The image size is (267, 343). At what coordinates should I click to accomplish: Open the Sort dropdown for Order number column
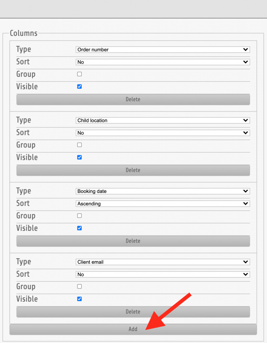[x=163, y=62]
